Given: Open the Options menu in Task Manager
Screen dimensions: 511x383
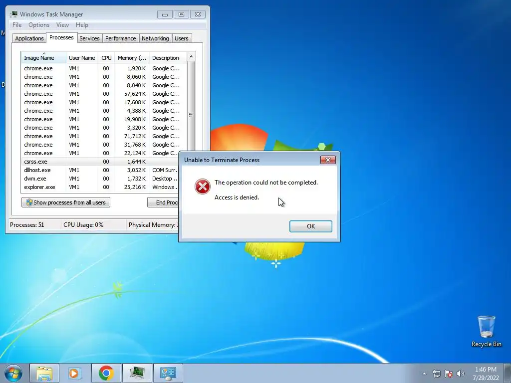Looking at the screenshot, I should click(39, 25).
